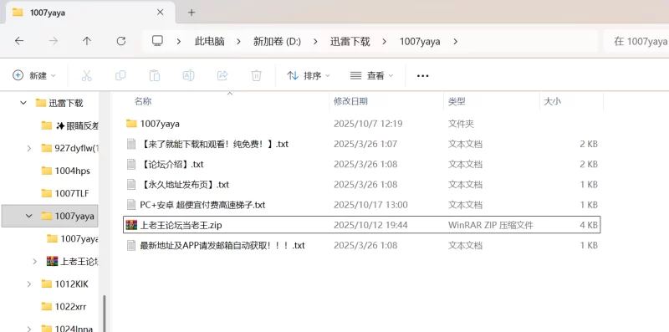Click date 2025/10/12 19:44 of the zip row
The height and width of the screenshot is (332, 669).
pyautogui.click(x=370, y=225)
